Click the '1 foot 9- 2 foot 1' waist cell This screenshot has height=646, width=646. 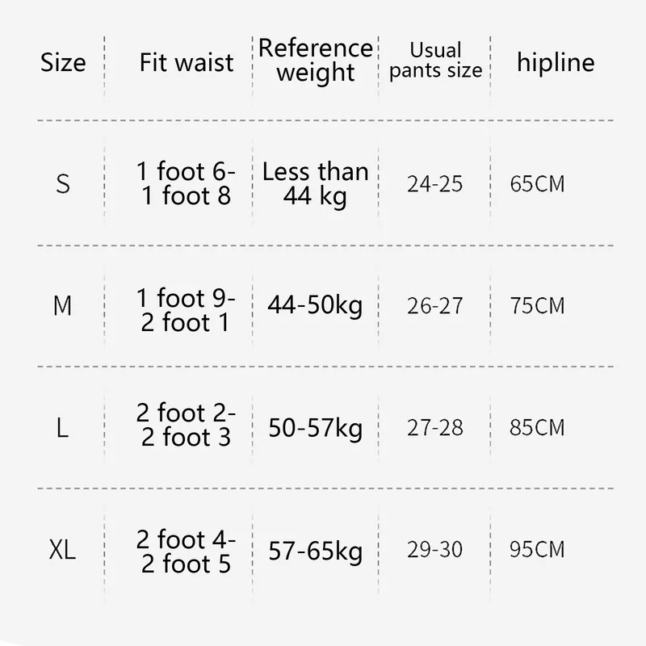coord(187,310)
